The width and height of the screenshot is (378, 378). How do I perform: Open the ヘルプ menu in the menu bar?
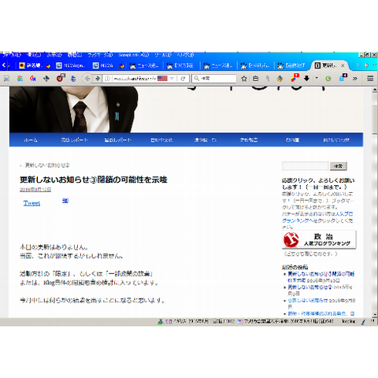click(185, 55)
